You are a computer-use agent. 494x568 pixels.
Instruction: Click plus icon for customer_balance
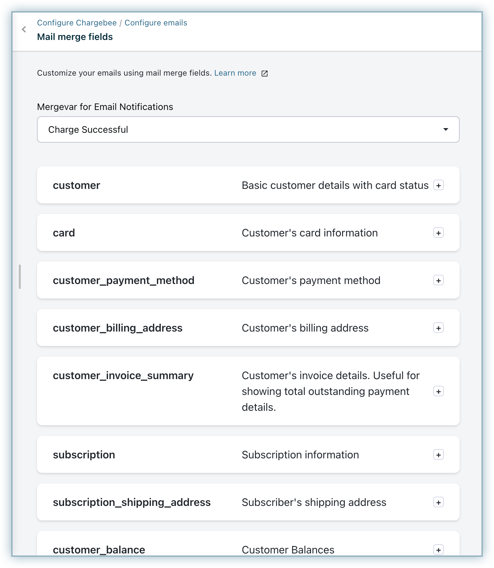pos(439,550)
